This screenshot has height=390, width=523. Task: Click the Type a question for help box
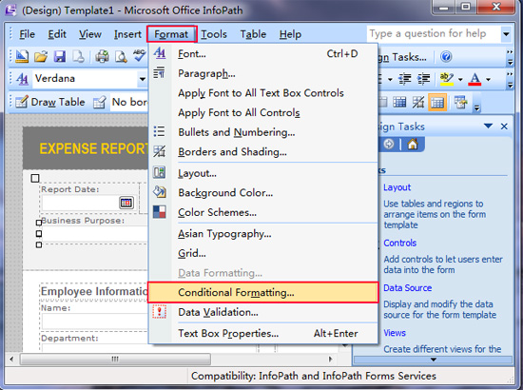(434, 34)
